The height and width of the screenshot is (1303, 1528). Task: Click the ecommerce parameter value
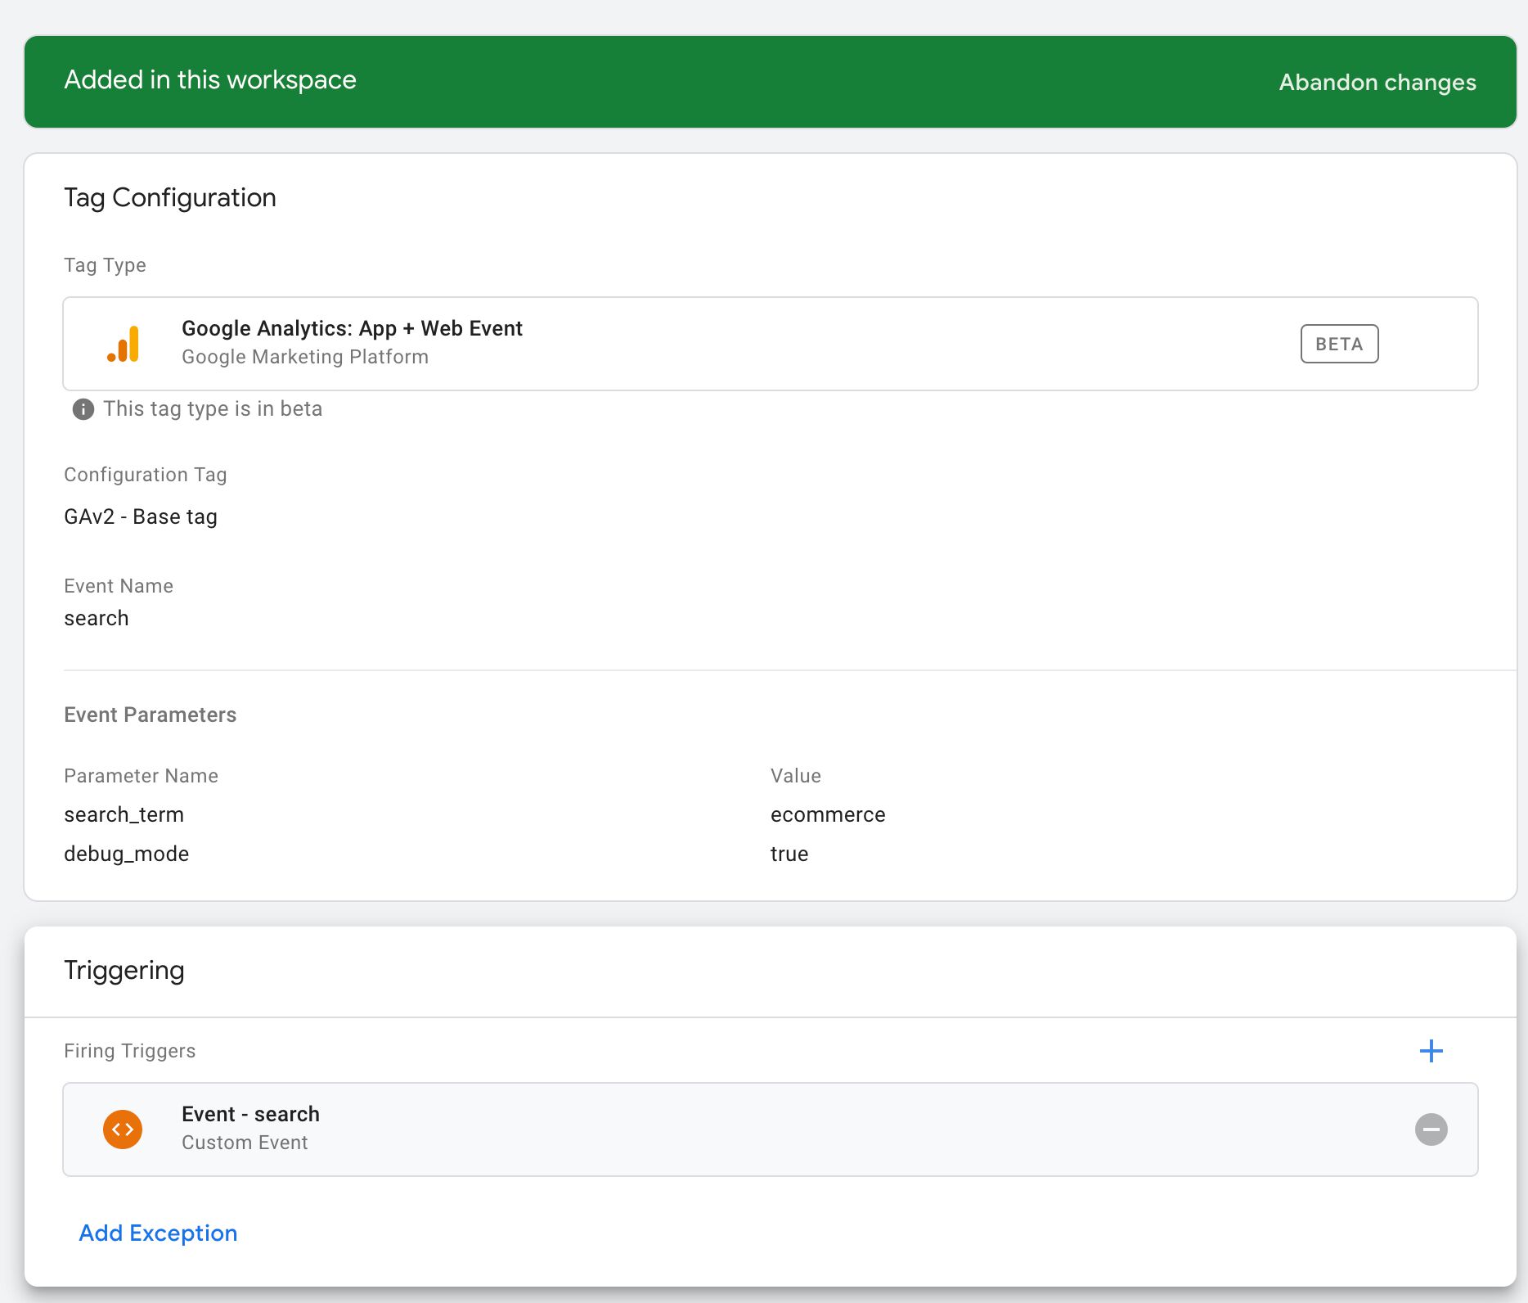[x=828, y=815]
